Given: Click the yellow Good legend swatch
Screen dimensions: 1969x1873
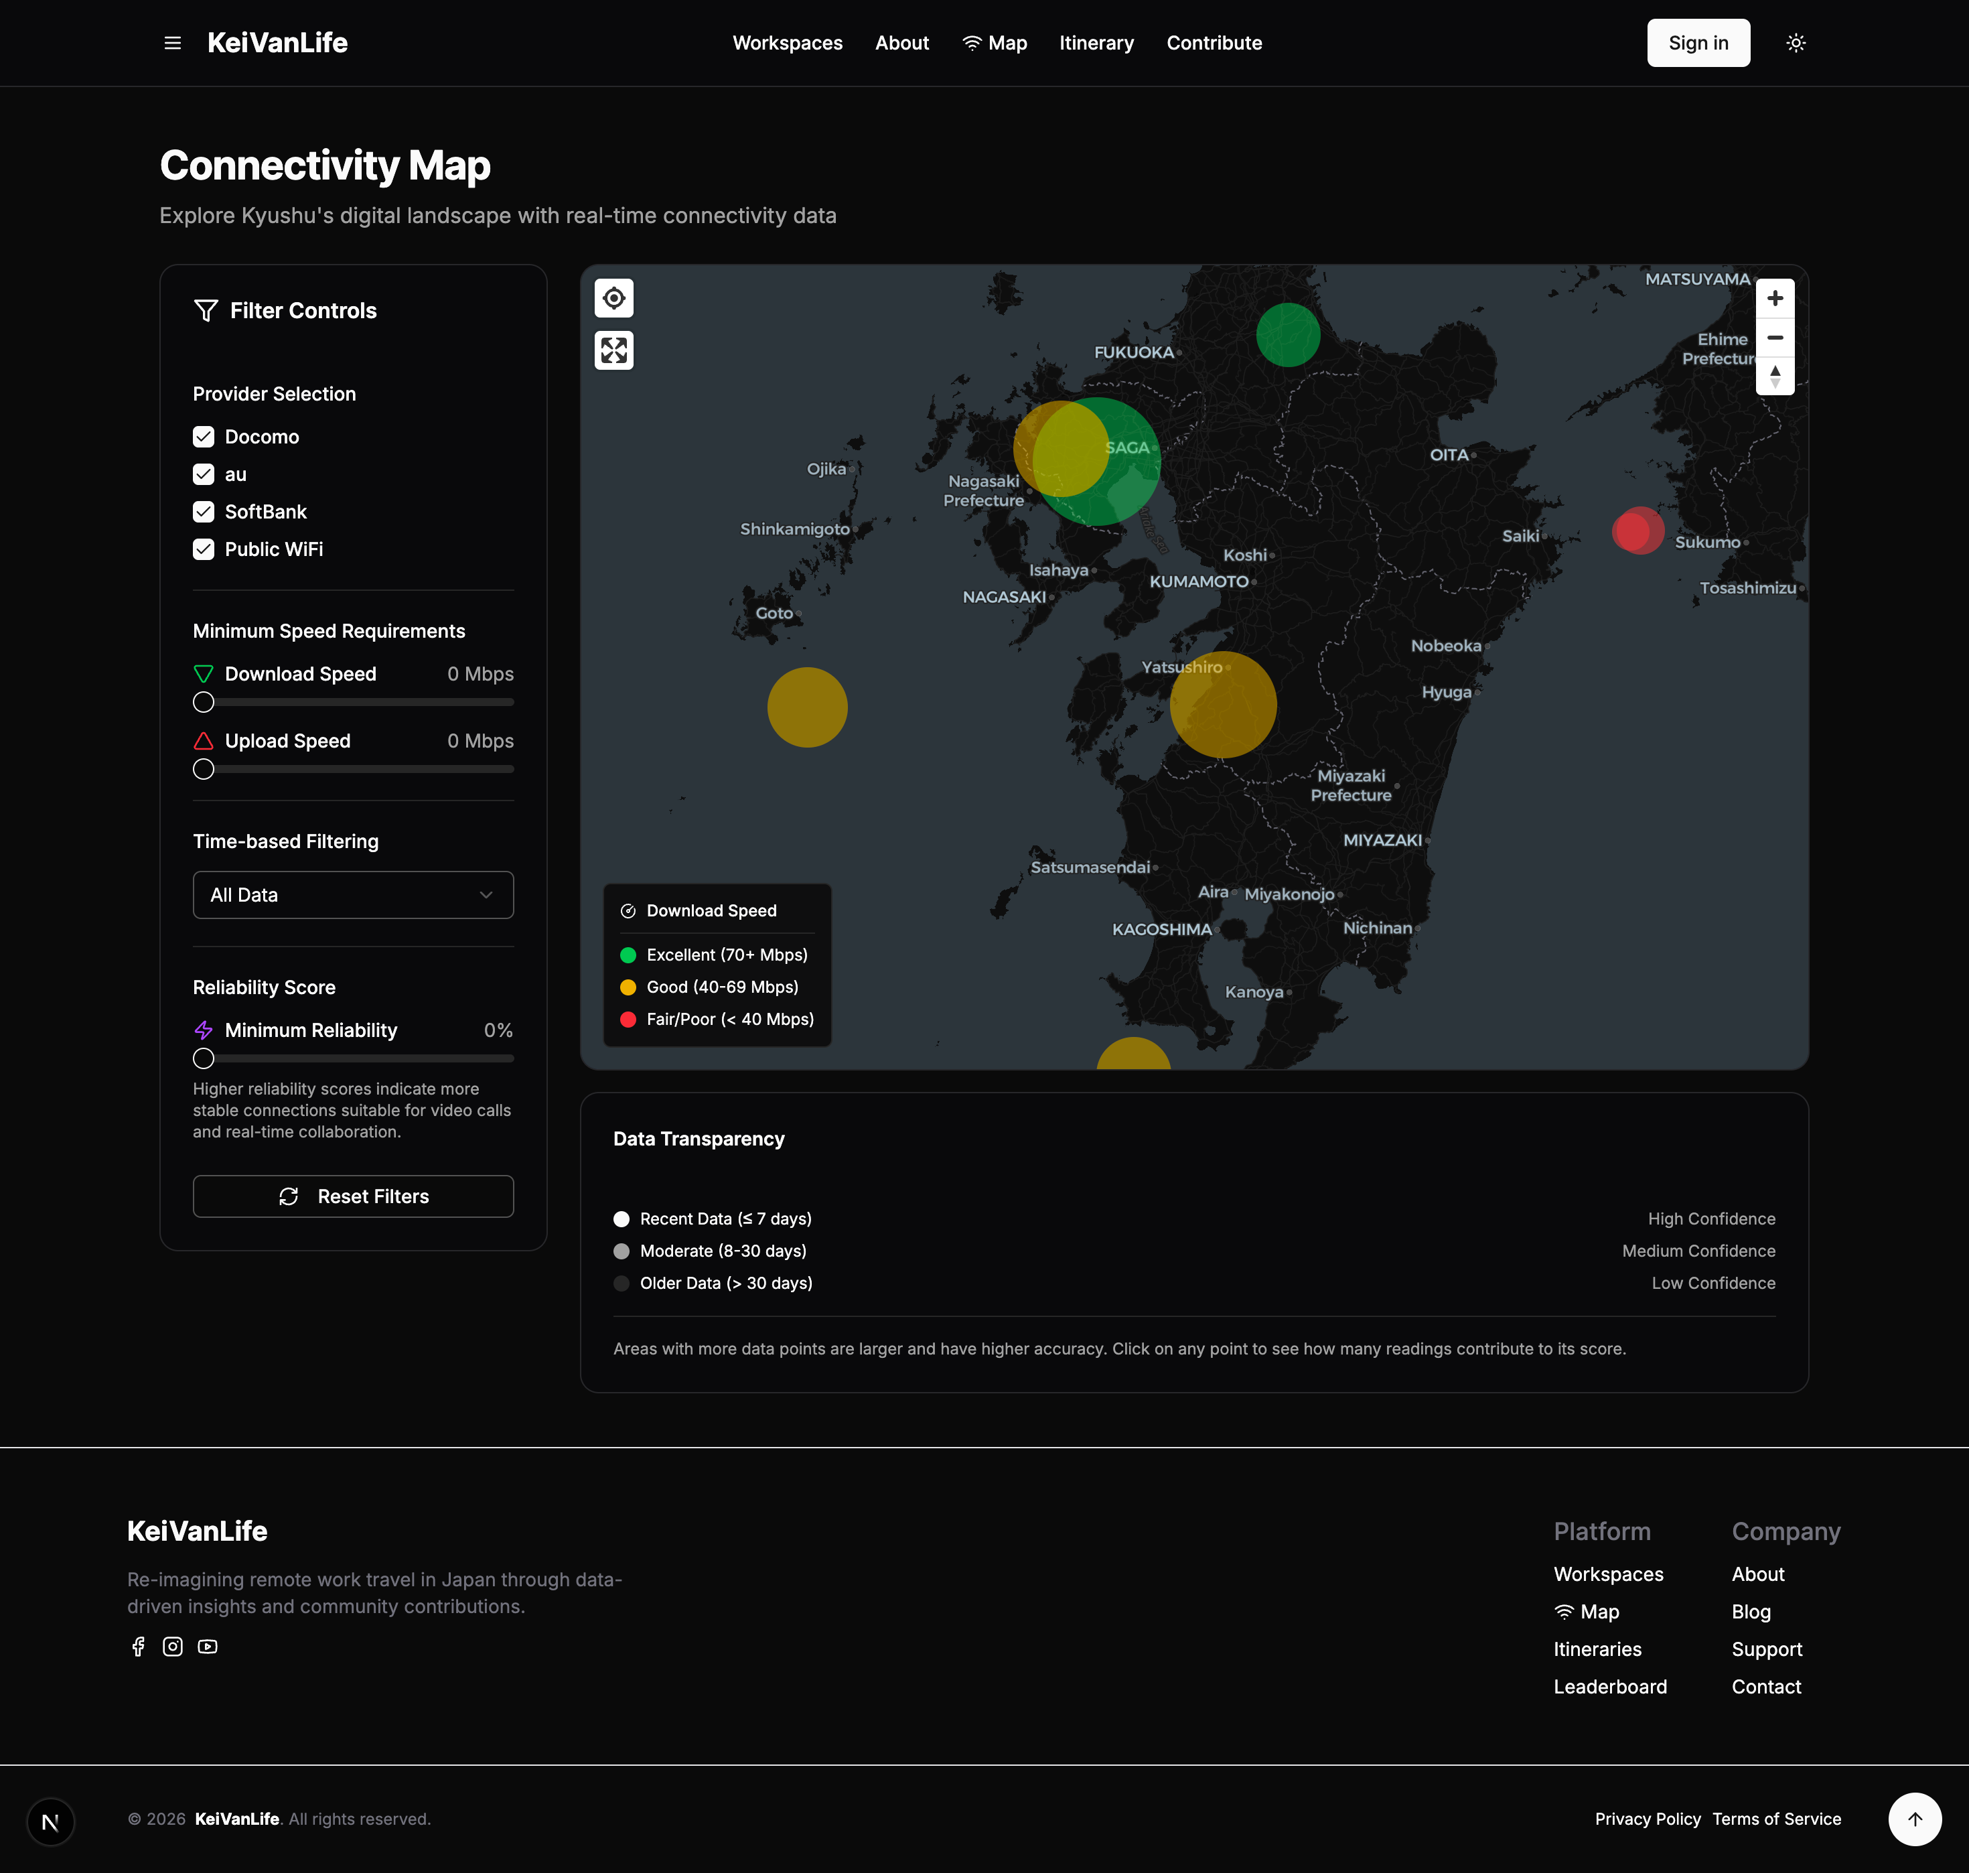Looking at the screenshot, I should (628, 987).
